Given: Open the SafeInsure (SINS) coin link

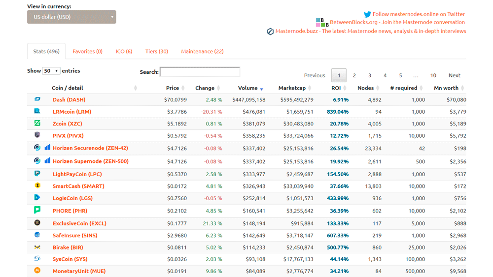Looking at the screenshot, I should coord(75,236).
